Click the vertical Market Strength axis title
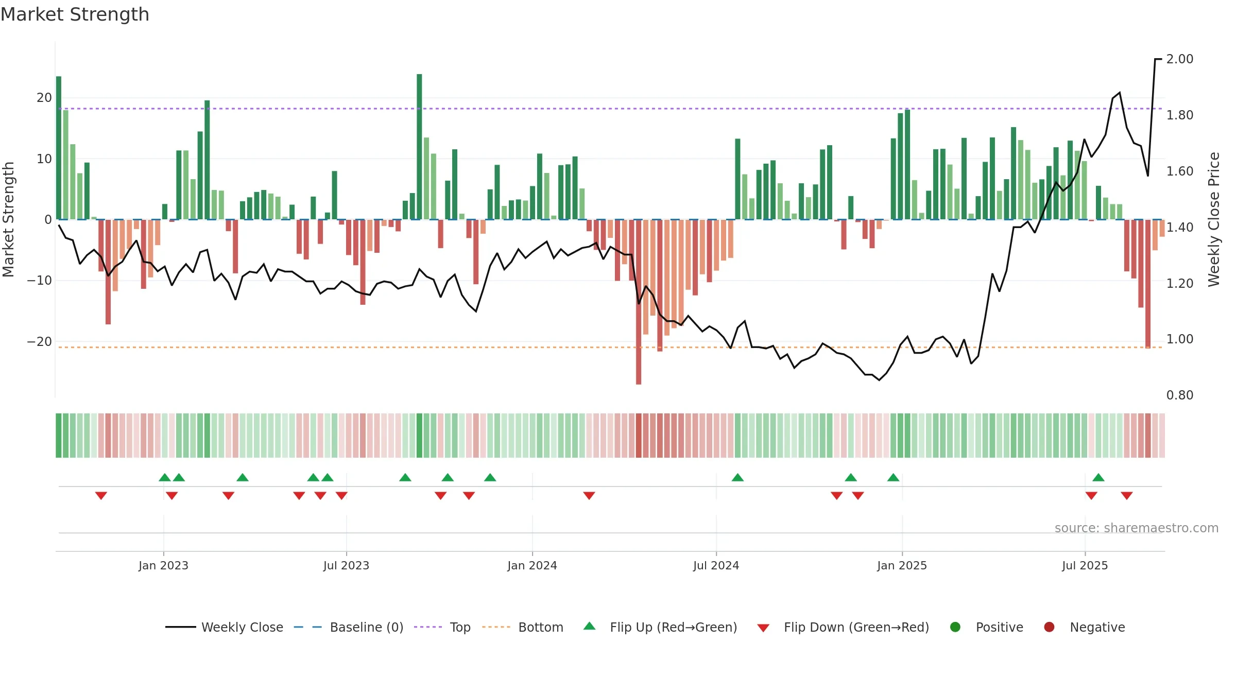The height and width of the screenshot is (695, 1236). 8,219
